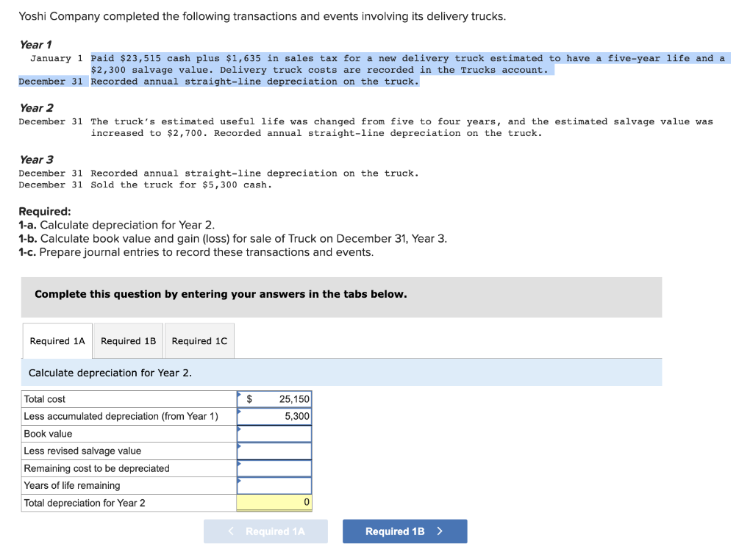The width and height of the screenshot is (753, 555).
Task: Click the chevron arrow on Required 1B button
Action: point(440,531)
